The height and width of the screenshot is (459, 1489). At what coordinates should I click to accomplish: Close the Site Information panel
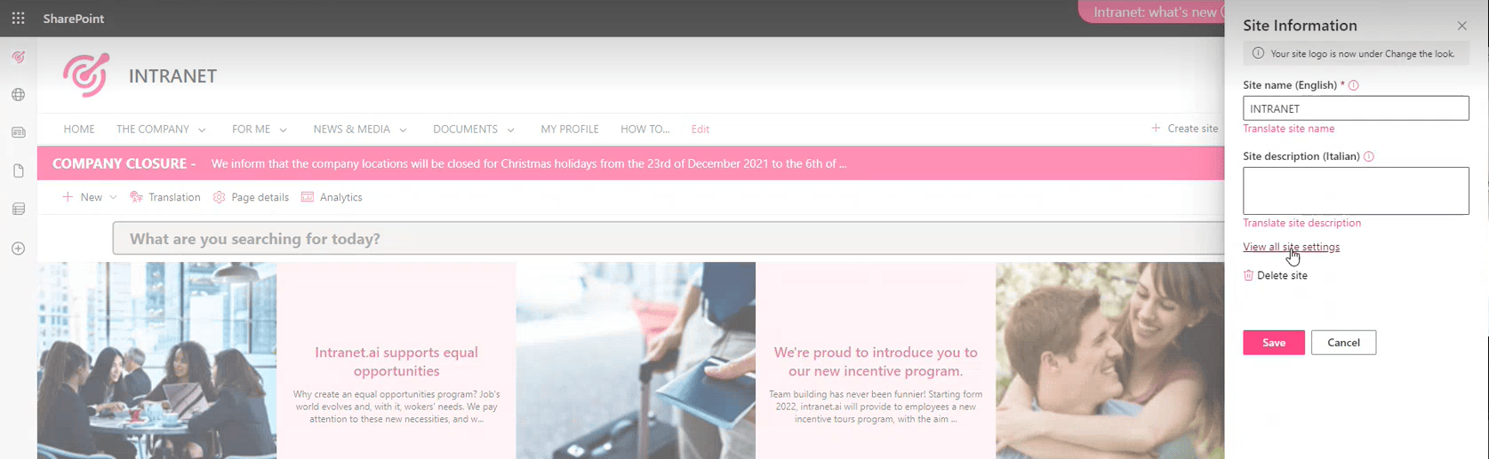[1461, 26]
